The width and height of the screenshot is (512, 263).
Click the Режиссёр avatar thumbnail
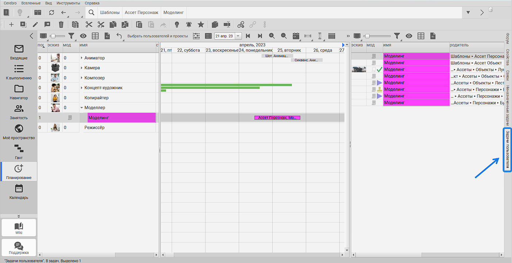click(55, 127)
